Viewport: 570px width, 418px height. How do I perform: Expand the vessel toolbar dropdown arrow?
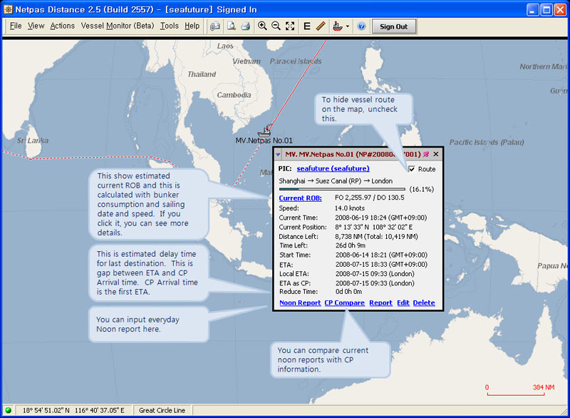(348, 26)
